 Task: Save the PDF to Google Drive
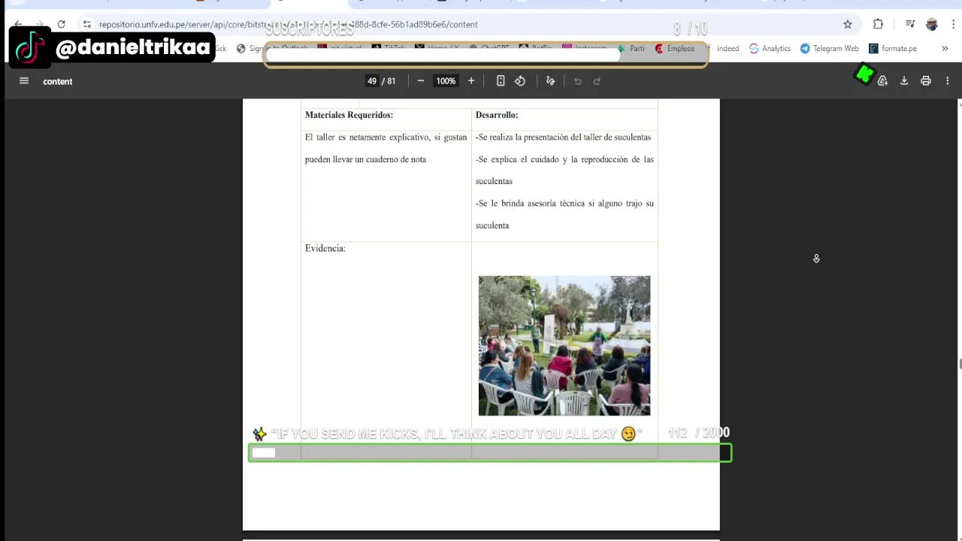[883, 81]
